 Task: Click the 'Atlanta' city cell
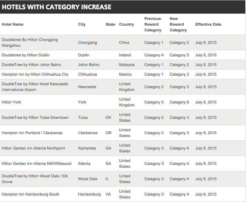coord(84,163)
